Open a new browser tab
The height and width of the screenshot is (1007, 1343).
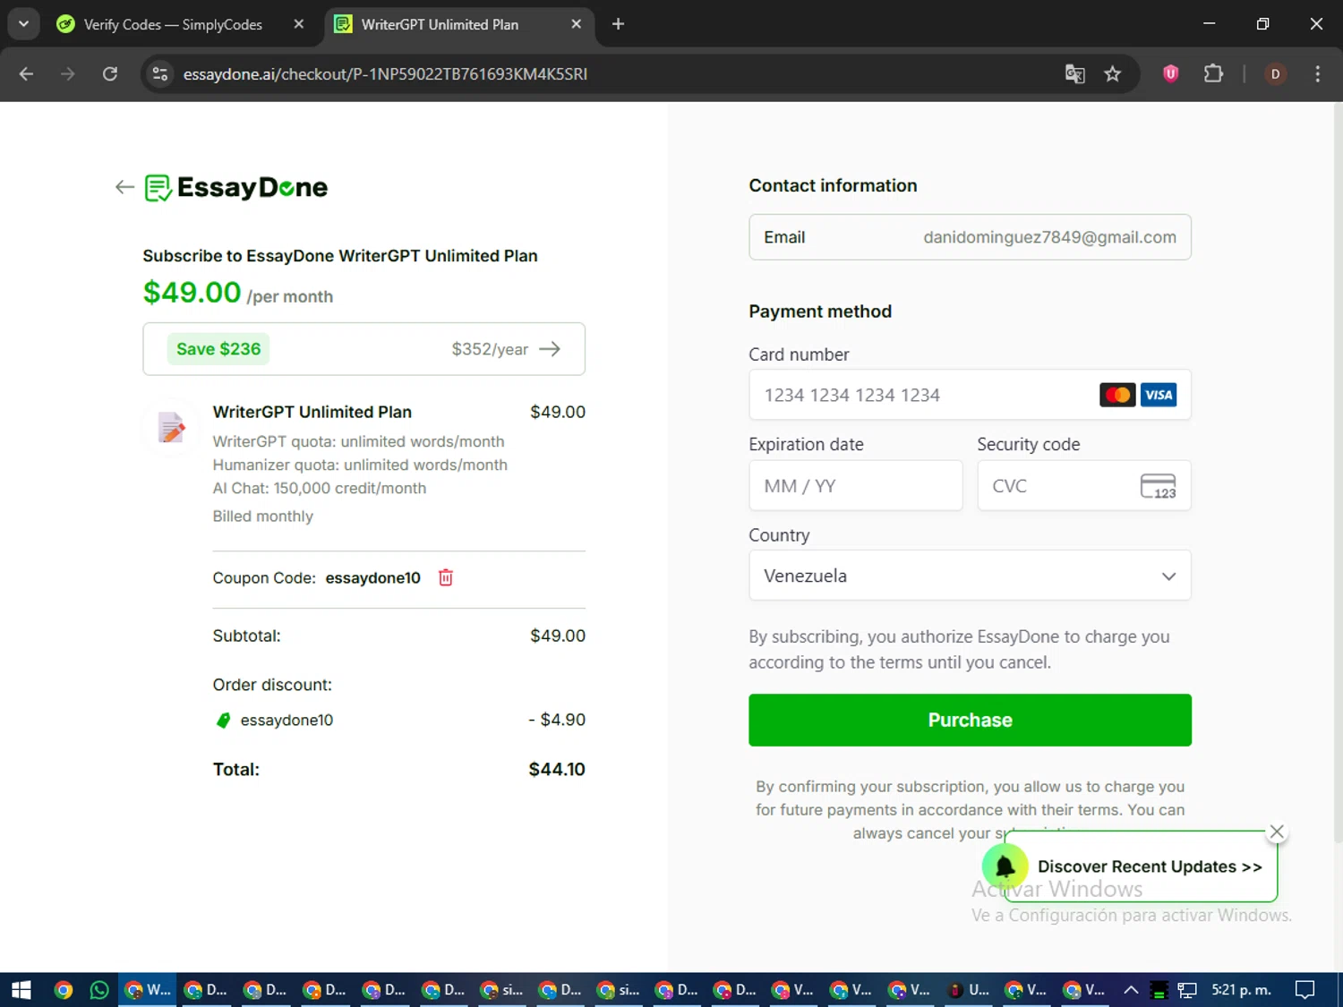tap(618, 24)
